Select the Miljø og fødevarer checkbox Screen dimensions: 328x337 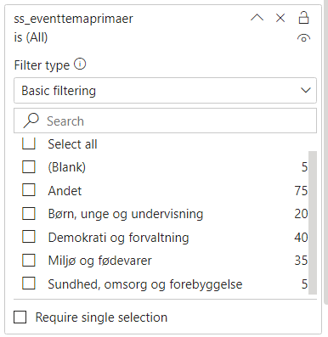[29, 260]
